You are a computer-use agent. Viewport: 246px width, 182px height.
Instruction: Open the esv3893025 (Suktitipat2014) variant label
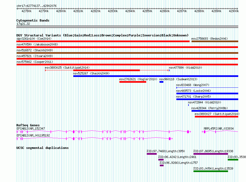pyautogui.click(x=67, y=68)
